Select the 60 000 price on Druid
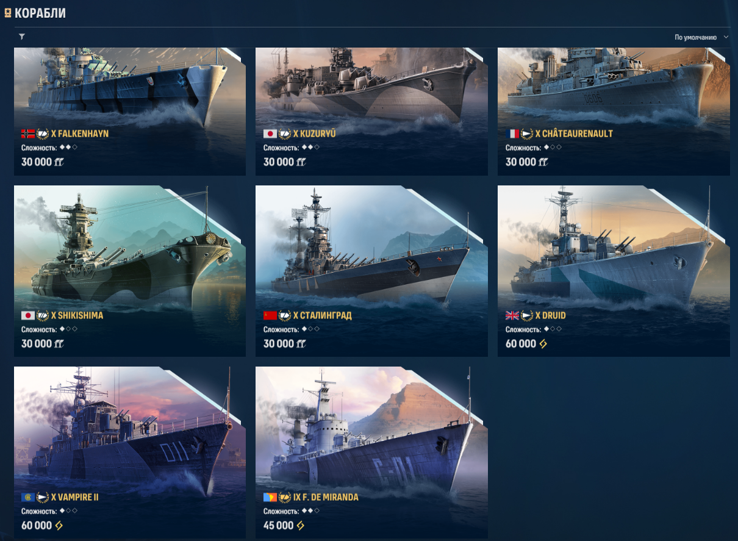Image resolution: width=738 pixels, height=541 pixels. pos(521,343)
